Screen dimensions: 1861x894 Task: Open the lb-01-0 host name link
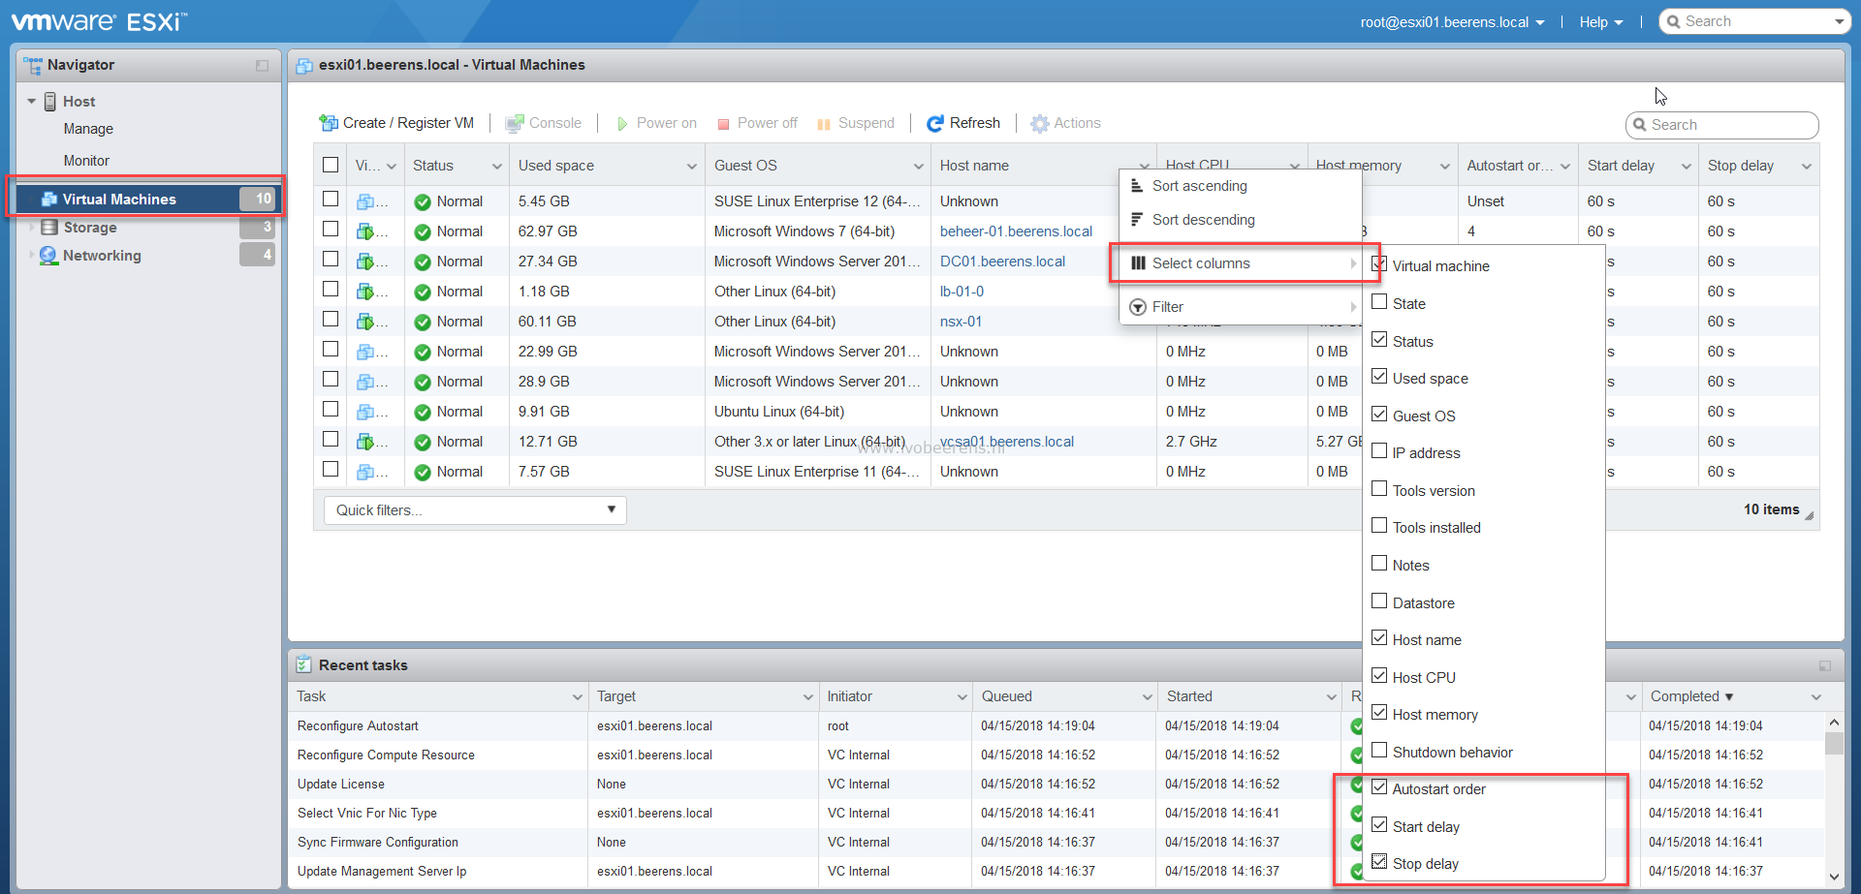[962, 292]
